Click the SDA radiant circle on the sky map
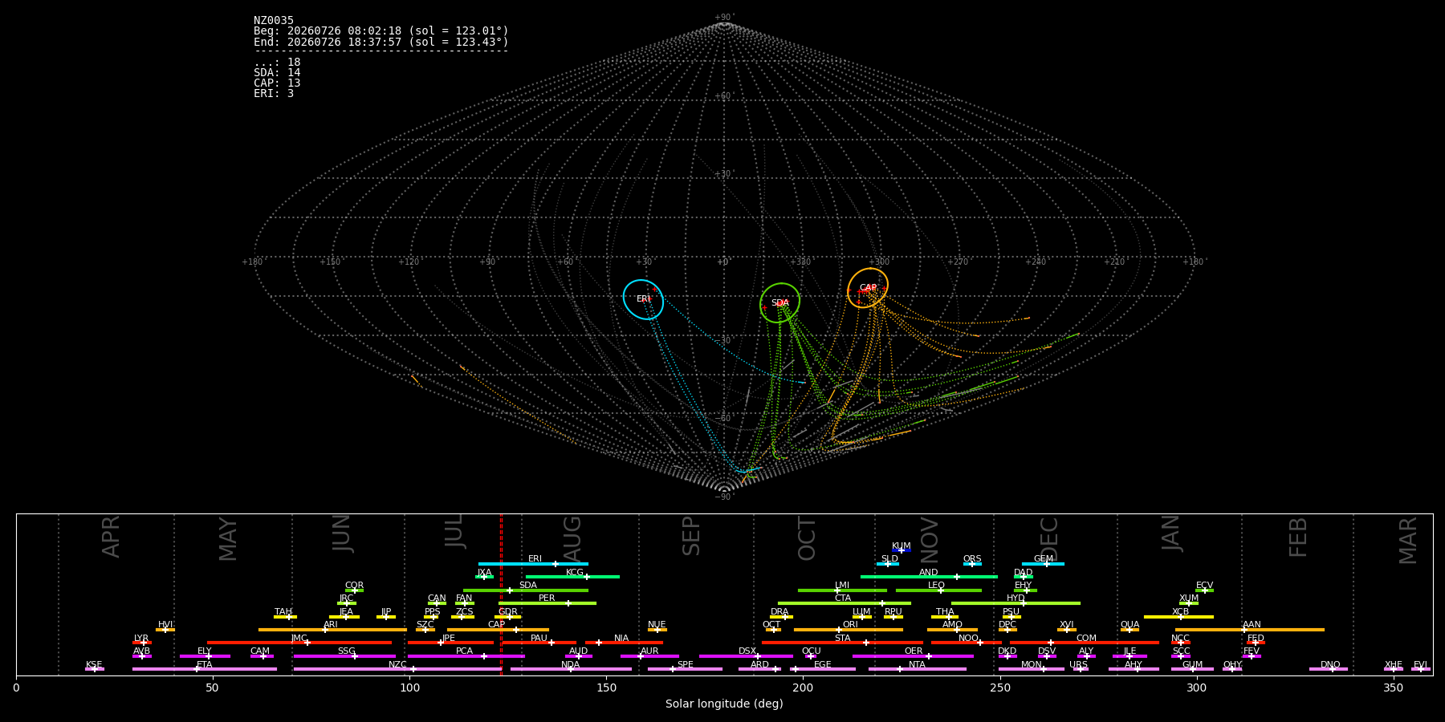Viewport: 1445px width, 722px height. coord(780,303)
